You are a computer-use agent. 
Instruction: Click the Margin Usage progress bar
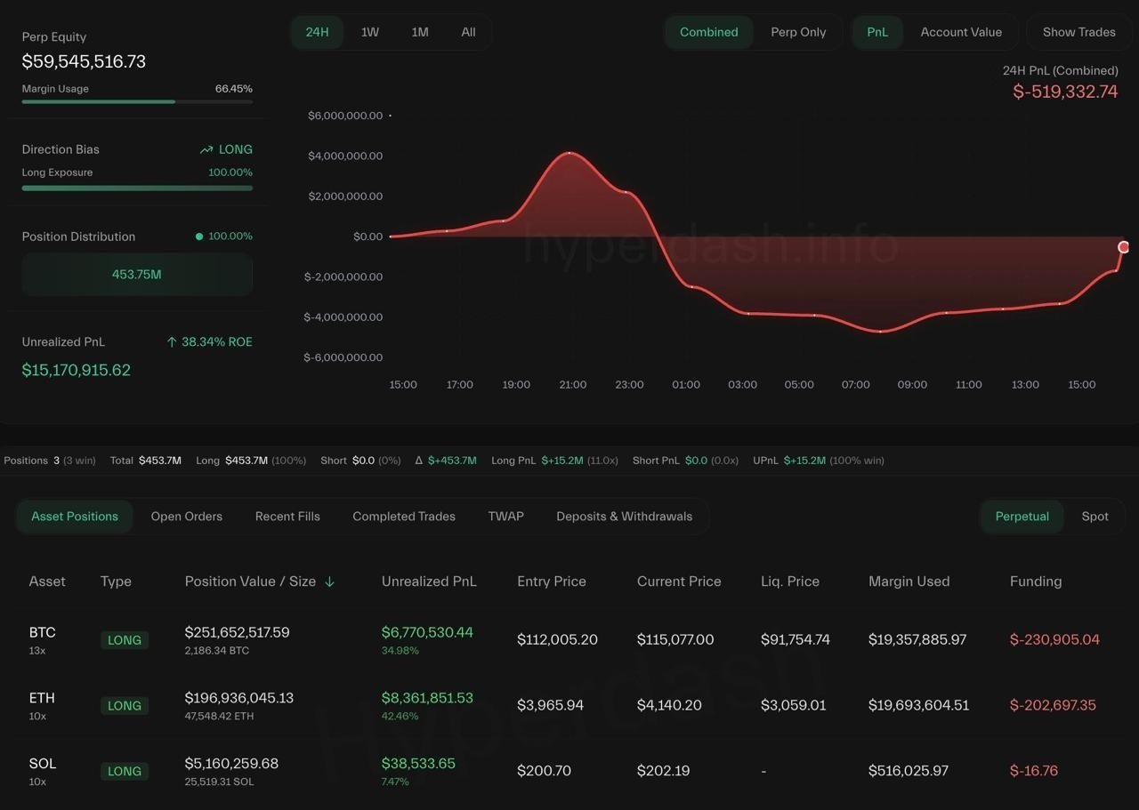(x=137, y=101)
